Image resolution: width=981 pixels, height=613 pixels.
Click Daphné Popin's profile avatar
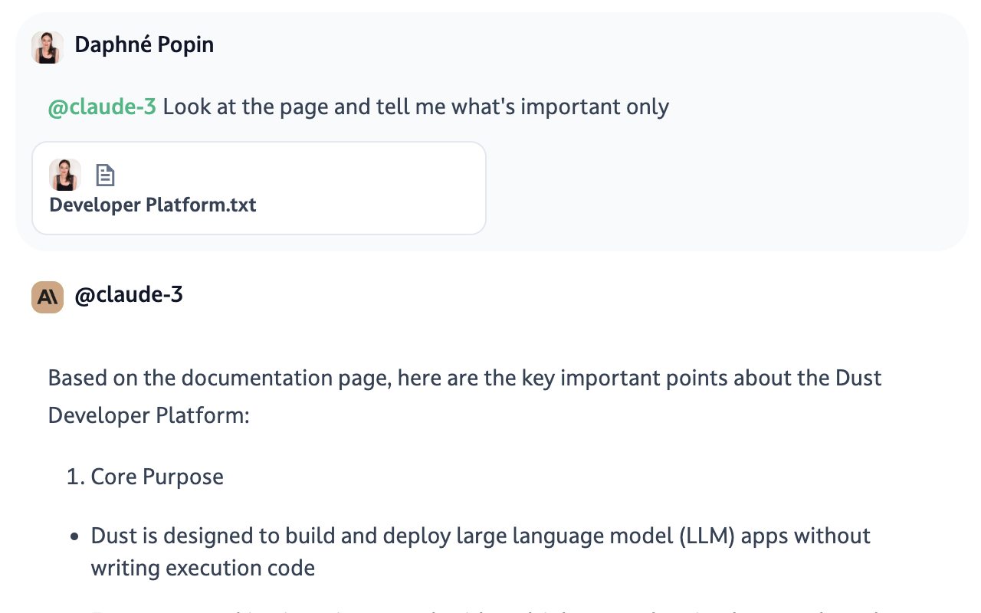(x=47, y=47)
